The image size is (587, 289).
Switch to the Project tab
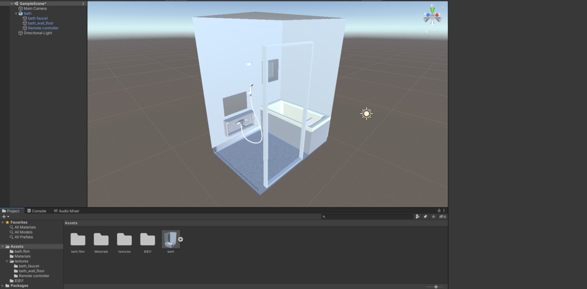click(11, 211)
